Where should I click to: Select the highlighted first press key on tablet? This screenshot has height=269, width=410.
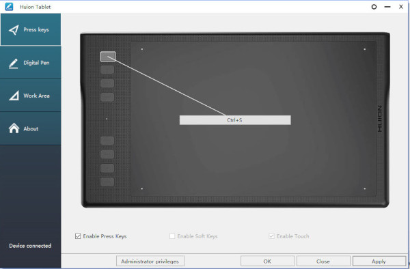(x=108, y=57)
